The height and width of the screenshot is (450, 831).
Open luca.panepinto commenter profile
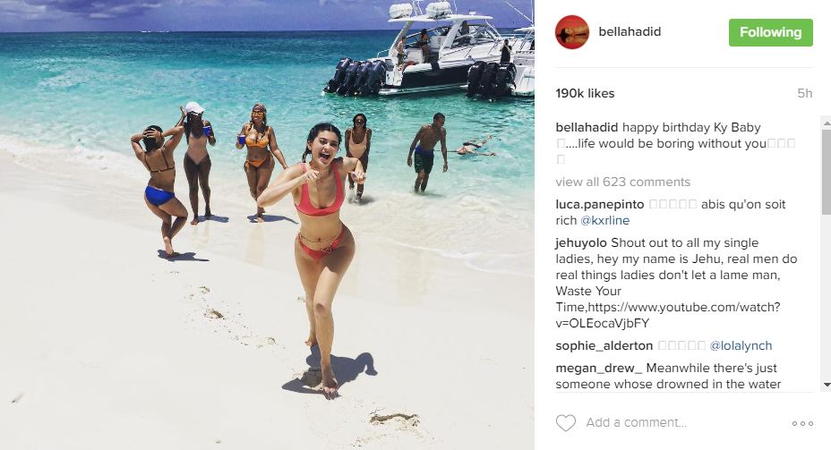pyautogui.click(x=599, y=204)
